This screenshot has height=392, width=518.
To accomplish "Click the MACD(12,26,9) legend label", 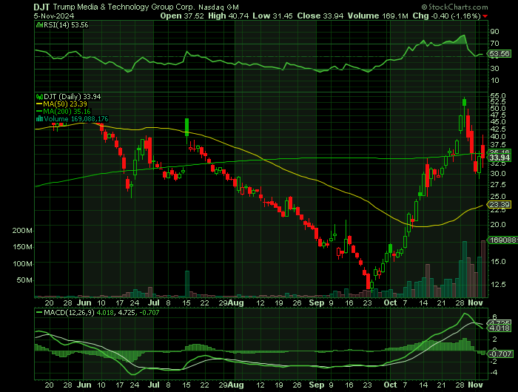I will (69, 312).
